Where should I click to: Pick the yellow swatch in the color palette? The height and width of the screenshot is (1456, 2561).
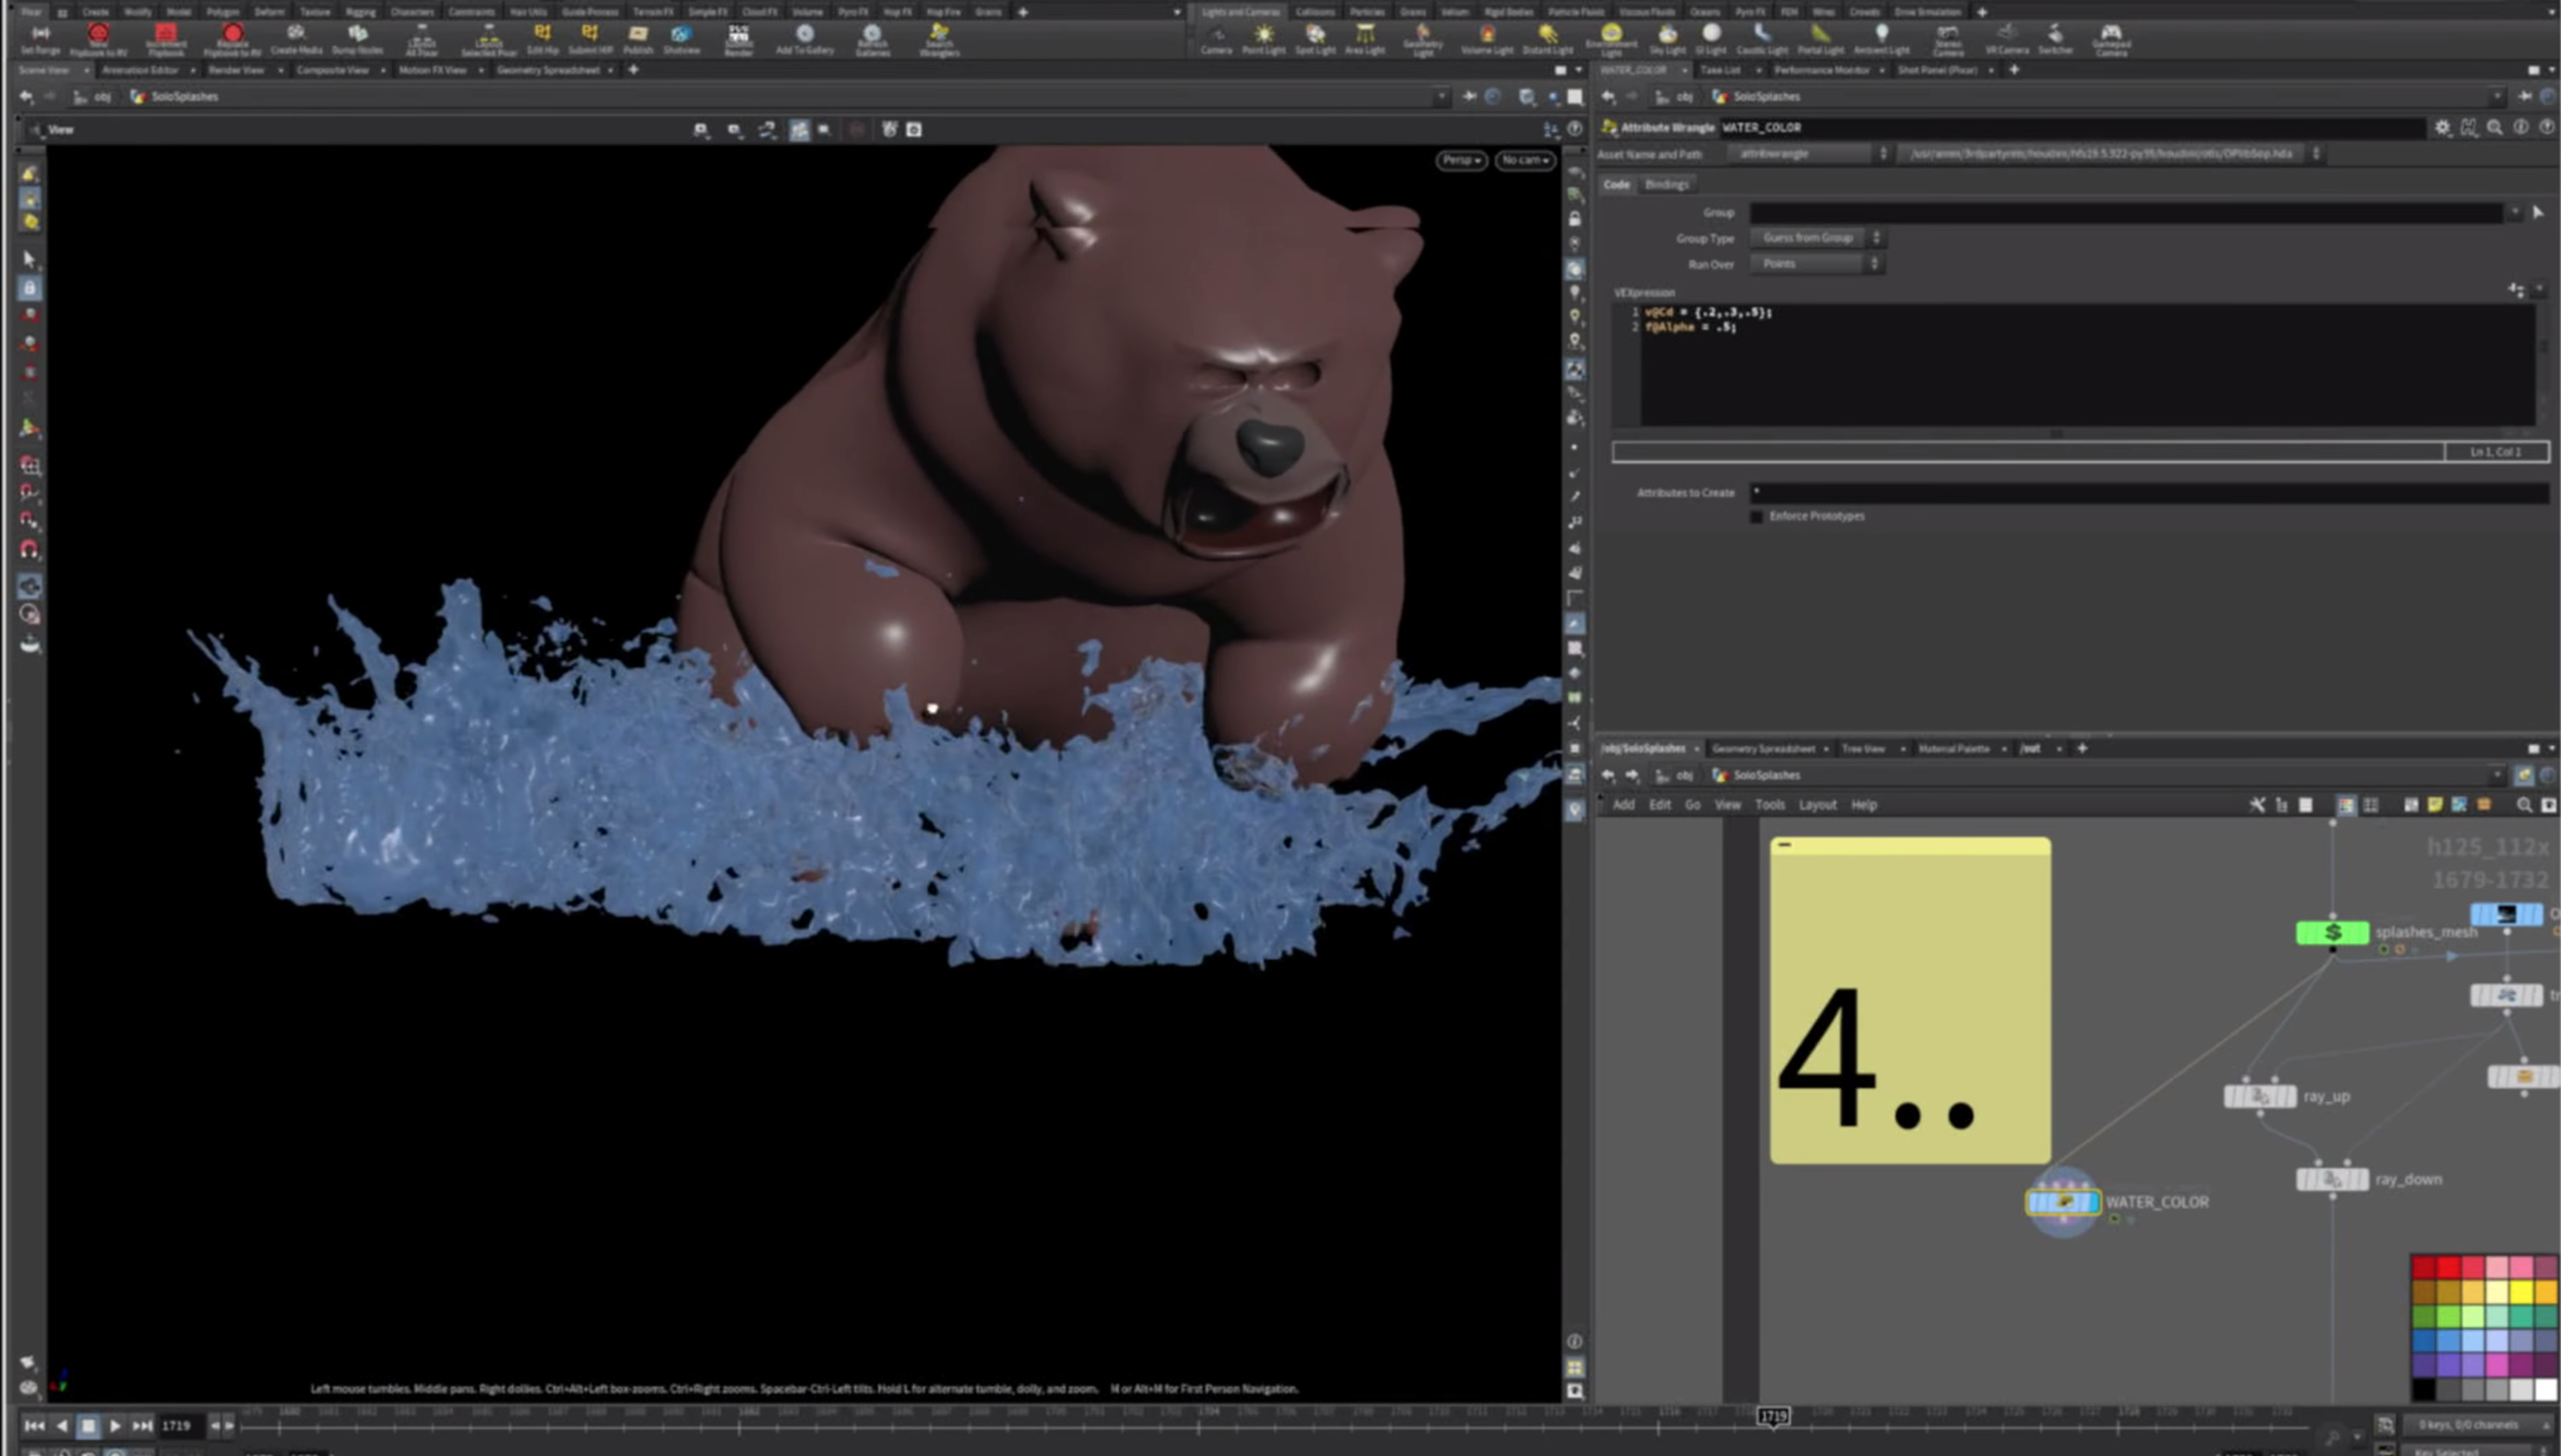click(2521, 1293)
